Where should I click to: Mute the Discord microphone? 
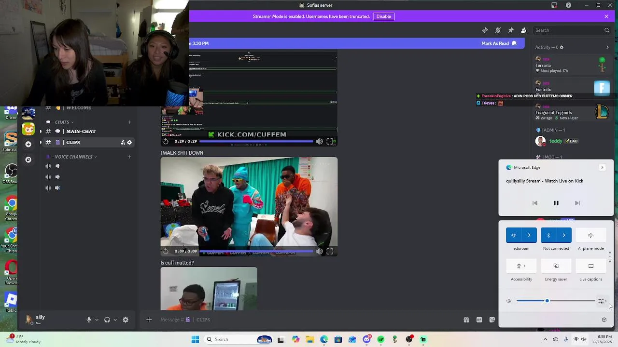(88, 320)
